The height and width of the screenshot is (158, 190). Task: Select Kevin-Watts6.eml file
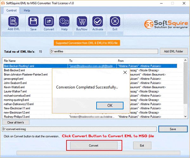pyautogui.click(x=14, y=87)
